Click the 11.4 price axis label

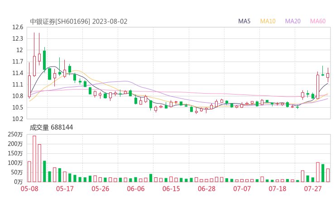pyautogui.click(x=18, y=73)
